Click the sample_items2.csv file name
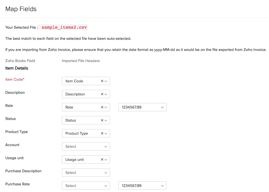The width and height of the screenshot is (269, 192). pos(64,27)
